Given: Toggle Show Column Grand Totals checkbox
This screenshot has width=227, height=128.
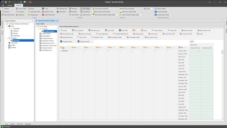Looking at the screenshot, I should point(112,12).
